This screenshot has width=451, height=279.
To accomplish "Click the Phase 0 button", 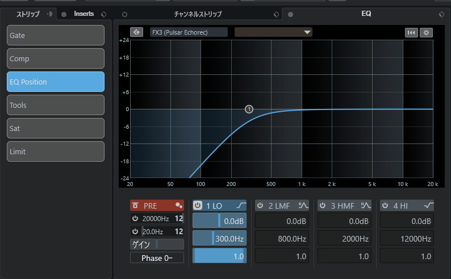I will (157, 258).
